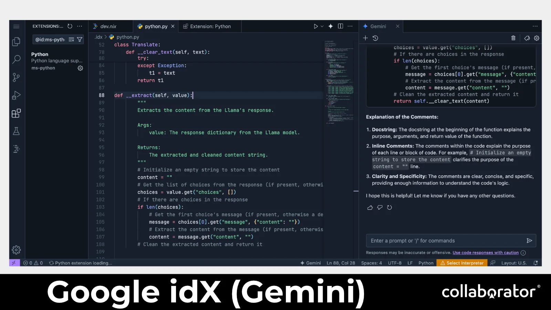Open notifications bell in status bar

[x=536, y=263]
